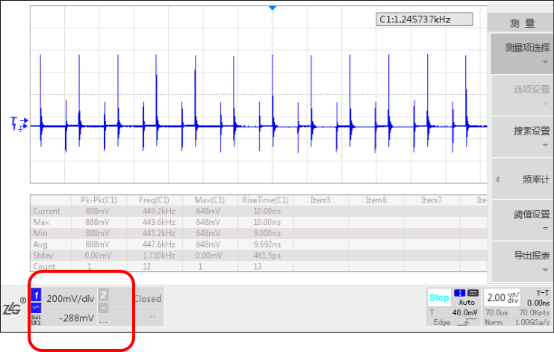Click the Pk-Pk(C1) measurement column header
The height and width of the screenshot is (352, 554).
tap(99, 200)
